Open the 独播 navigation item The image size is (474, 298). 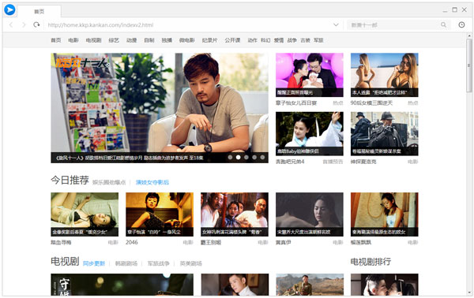coord(167,40)
